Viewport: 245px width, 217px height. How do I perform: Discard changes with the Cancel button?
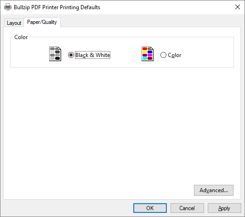pos(187,208)
